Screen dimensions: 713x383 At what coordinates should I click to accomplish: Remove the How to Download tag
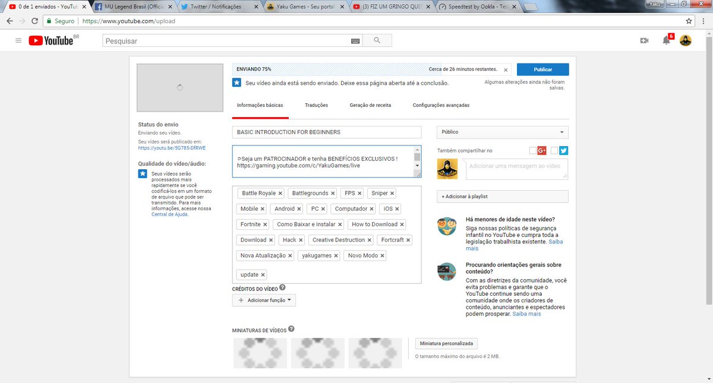tap(402, 224)
